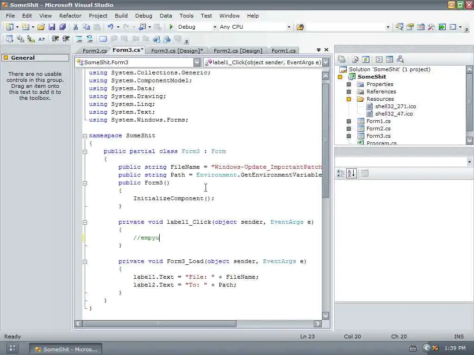Open the label1_Click member dropdown
The height and width of the screenshot is (355, 474).
(x=325, y=62)
